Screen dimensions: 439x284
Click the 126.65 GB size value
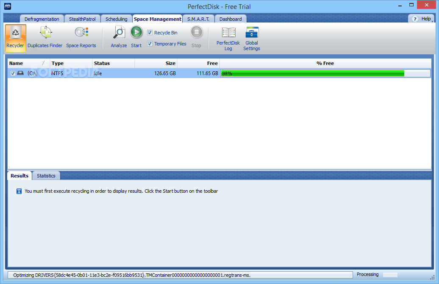click(165, 73)
